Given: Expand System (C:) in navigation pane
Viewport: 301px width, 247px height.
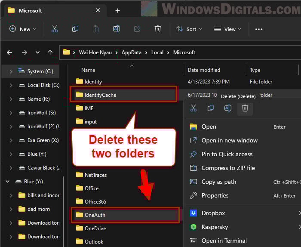Looking at the screenshot, I should point(11,71).
